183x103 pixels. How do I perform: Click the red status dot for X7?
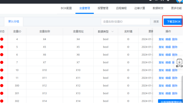2,62
